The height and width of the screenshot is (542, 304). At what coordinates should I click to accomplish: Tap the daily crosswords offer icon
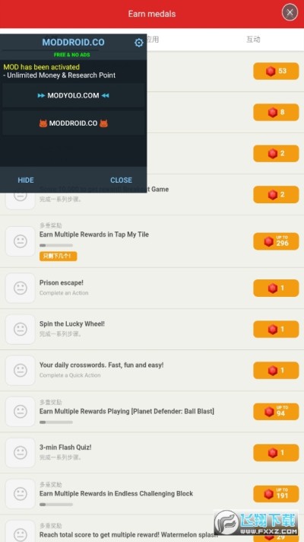(21, 370)
